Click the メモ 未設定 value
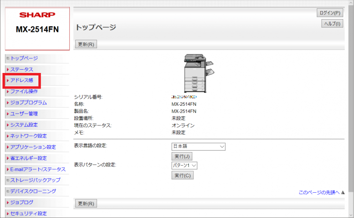This screenshot has height=218, width=354. click(178, 132)
